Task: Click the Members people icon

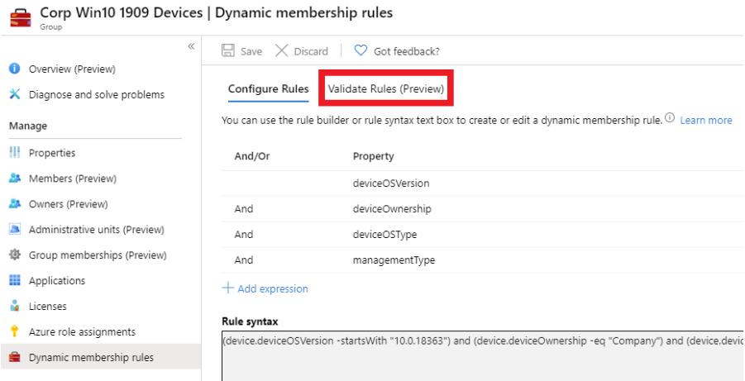Action: point(15,179)
